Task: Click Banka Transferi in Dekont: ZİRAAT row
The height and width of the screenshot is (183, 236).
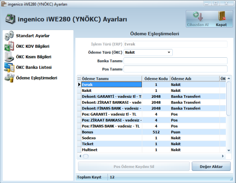Action: (195, 103)
